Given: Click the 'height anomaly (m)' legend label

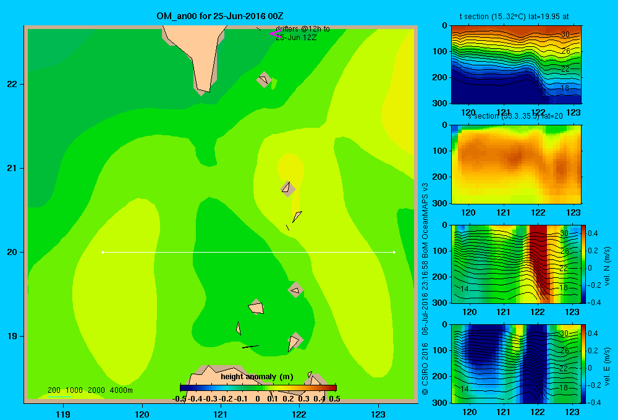Looking at the screenshot, I should (x=257, y=377).
